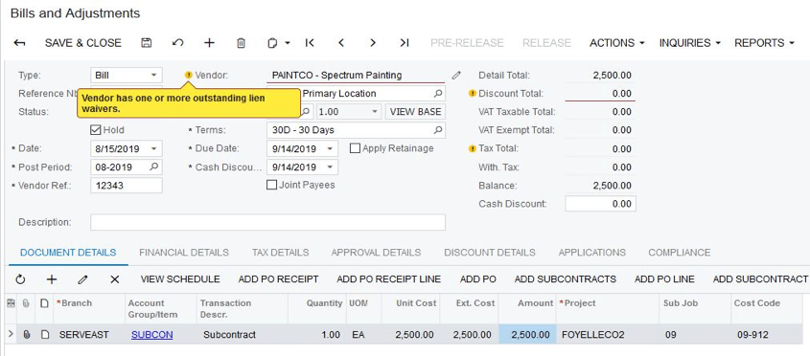Viewport: 810px width, 356px height.
Task: Add a row in the details grid
Action: (x=52, y=279)
